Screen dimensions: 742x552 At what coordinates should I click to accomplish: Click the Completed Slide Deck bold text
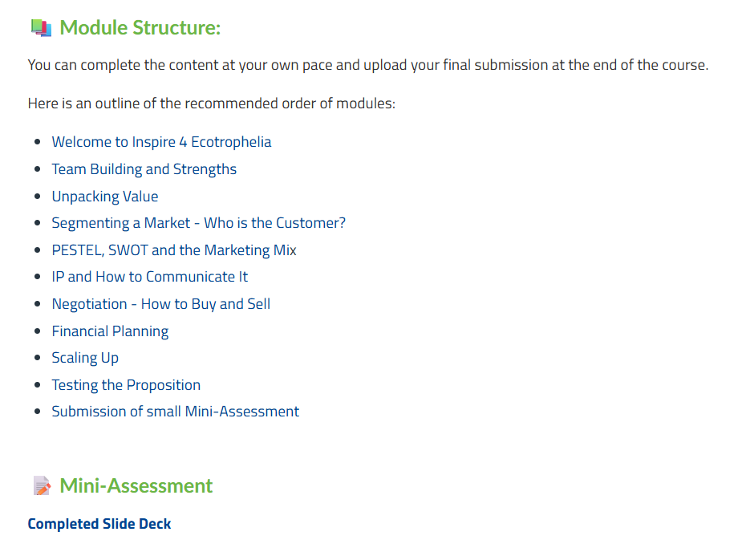[x=99, y=524]
